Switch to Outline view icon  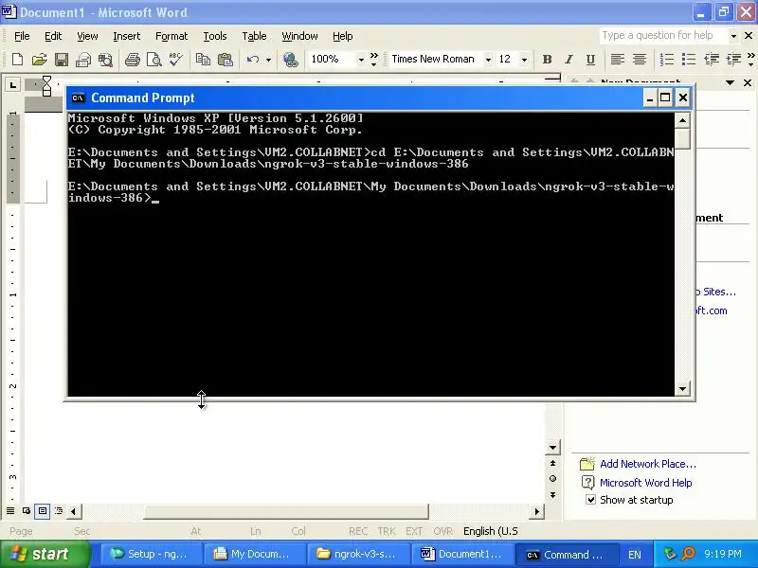(59, 510)
